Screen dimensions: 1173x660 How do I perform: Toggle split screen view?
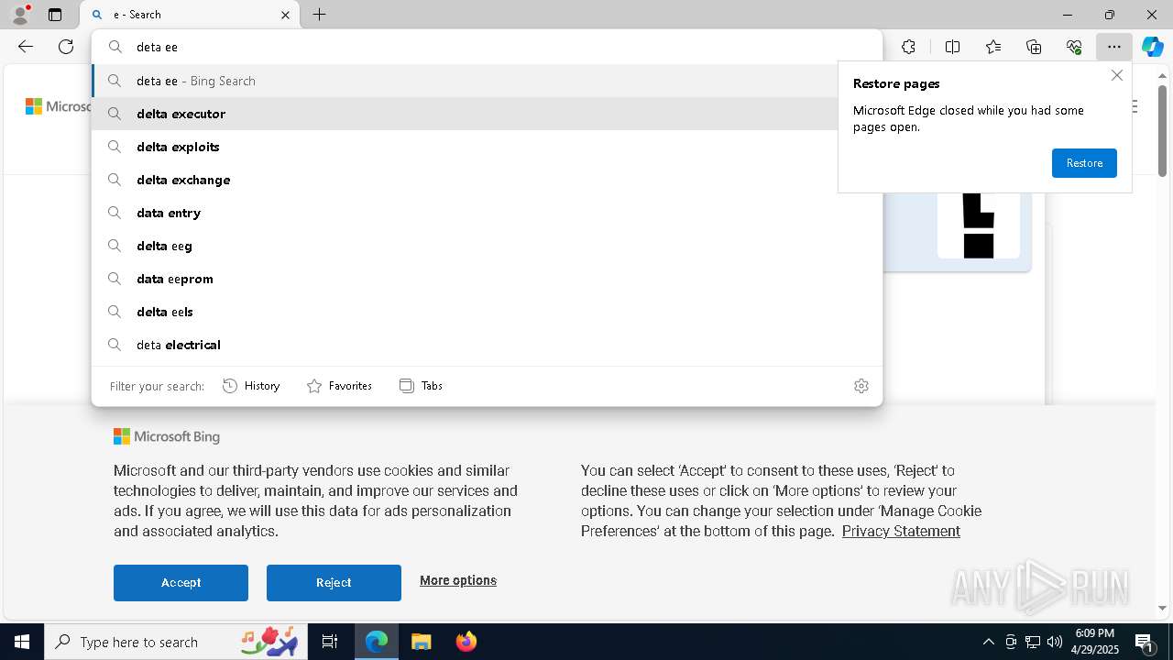(x=952, y=47)
